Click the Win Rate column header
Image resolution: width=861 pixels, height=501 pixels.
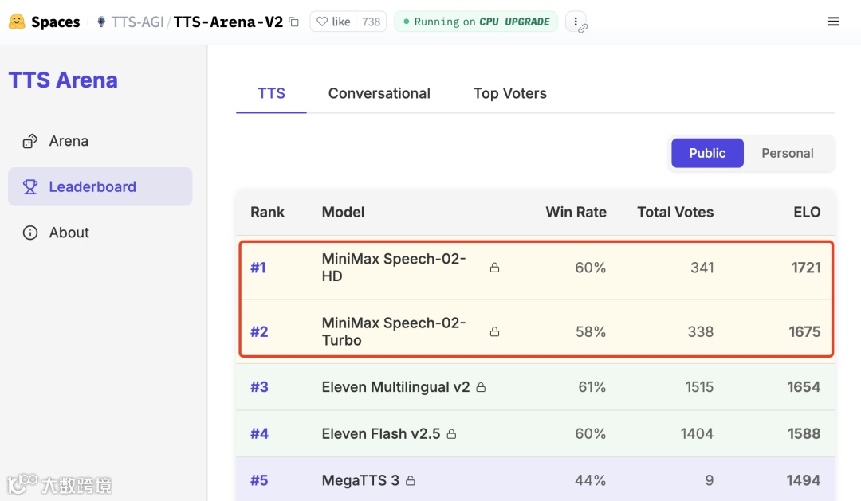point(576,212)
